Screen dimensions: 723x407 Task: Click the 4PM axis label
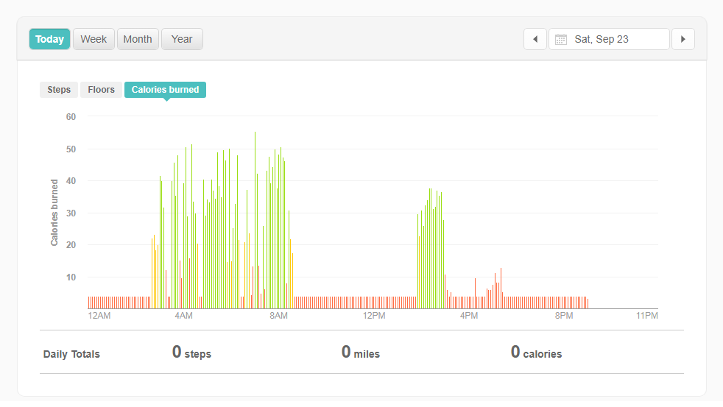pos(469,316)
